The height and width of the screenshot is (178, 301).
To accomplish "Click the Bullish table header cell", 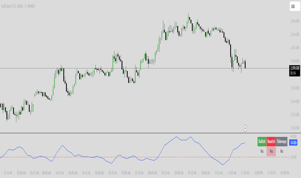I will pos(262,142).
